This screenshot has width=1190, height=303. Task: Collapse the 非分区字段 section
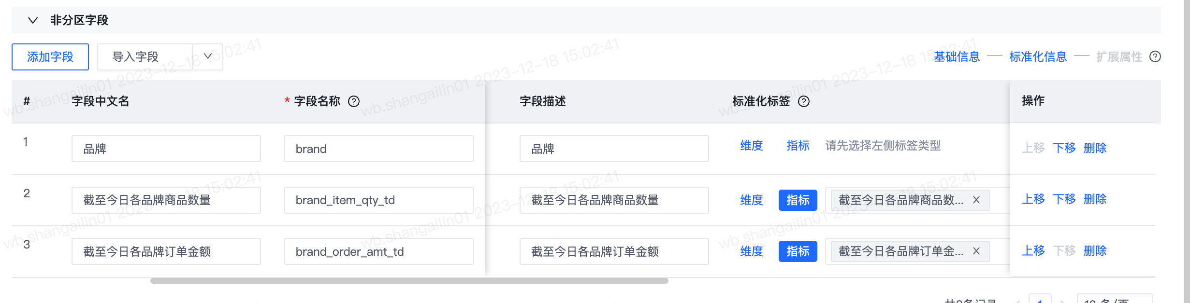pyautogui.click(x=33, y=20)
